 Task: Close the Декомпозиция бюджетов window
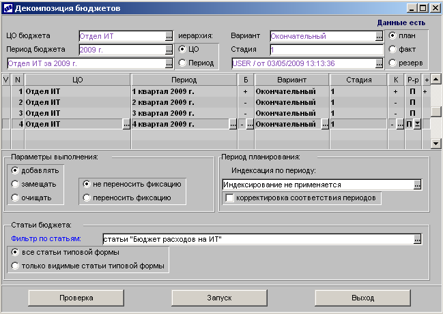[435, 8]
